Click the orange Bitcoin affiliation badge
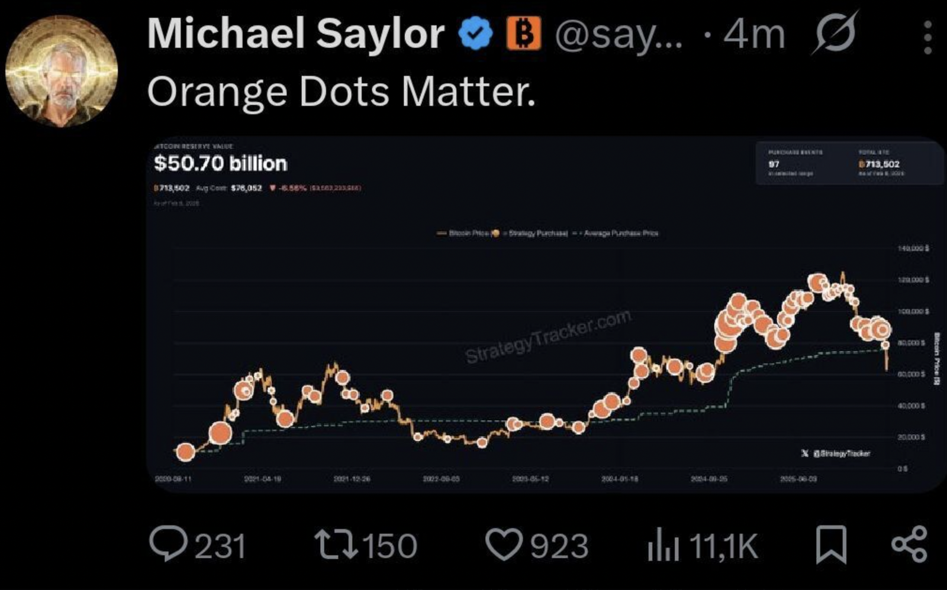Screen dimensions: 947x590 pos(523,34)
